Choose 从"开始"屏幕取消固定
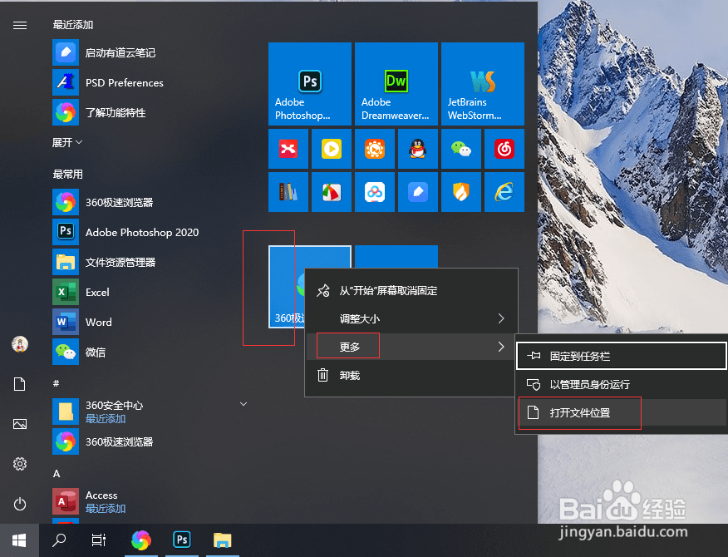The image size is (728, 557). coord(411,291)
